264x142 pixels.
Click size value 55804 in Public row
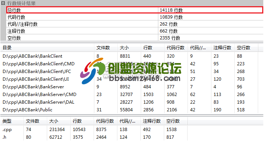[126, 110]
